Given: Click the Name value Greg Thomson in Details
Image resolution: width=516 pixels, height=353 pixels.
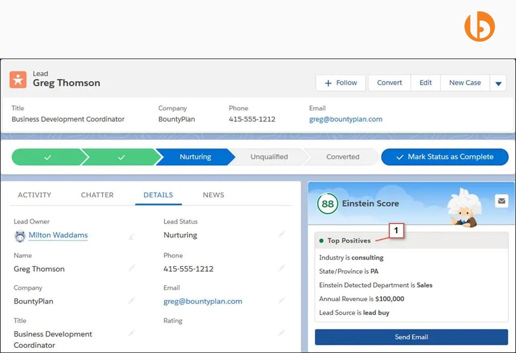Looking at the screenshot, I should point(39,269).
